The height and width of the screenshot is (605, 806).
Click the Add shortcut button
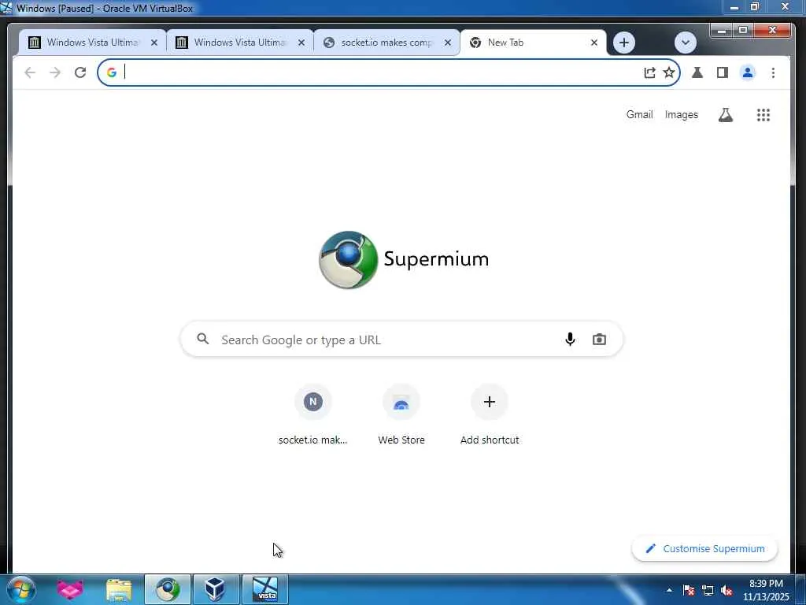pos(490,414)
